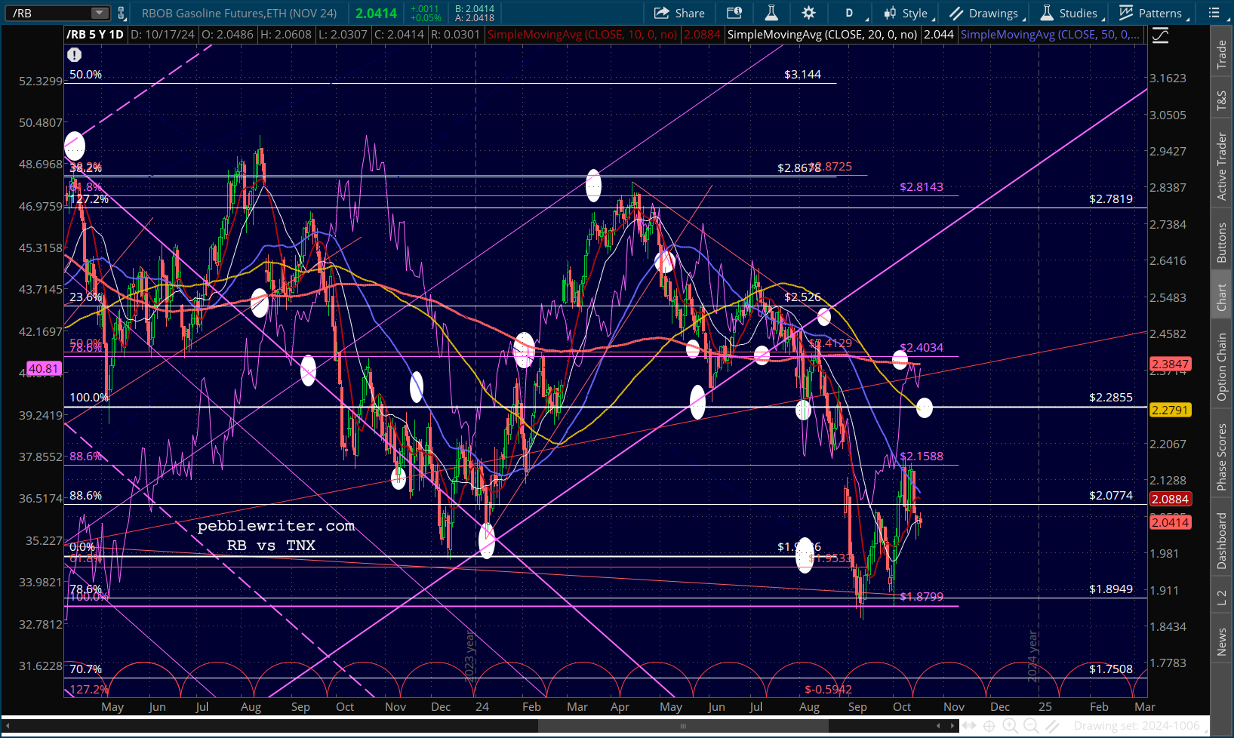Viewport: 1234px width, 738px height.
Task: Click the zoom out magnifier icon
Action: coord(1031,726)
